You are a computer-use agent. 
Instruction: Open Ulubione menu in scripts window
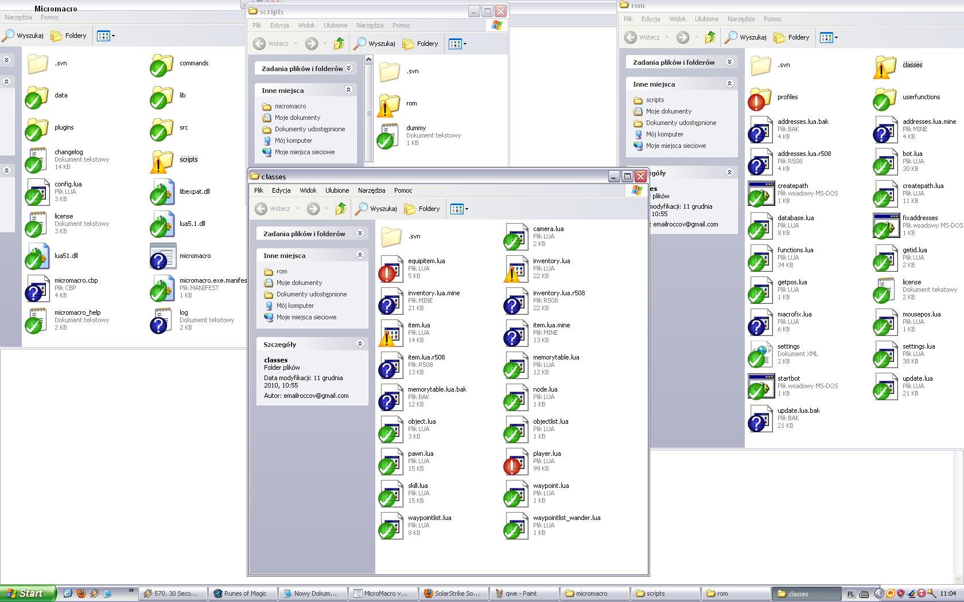[335, 25]
